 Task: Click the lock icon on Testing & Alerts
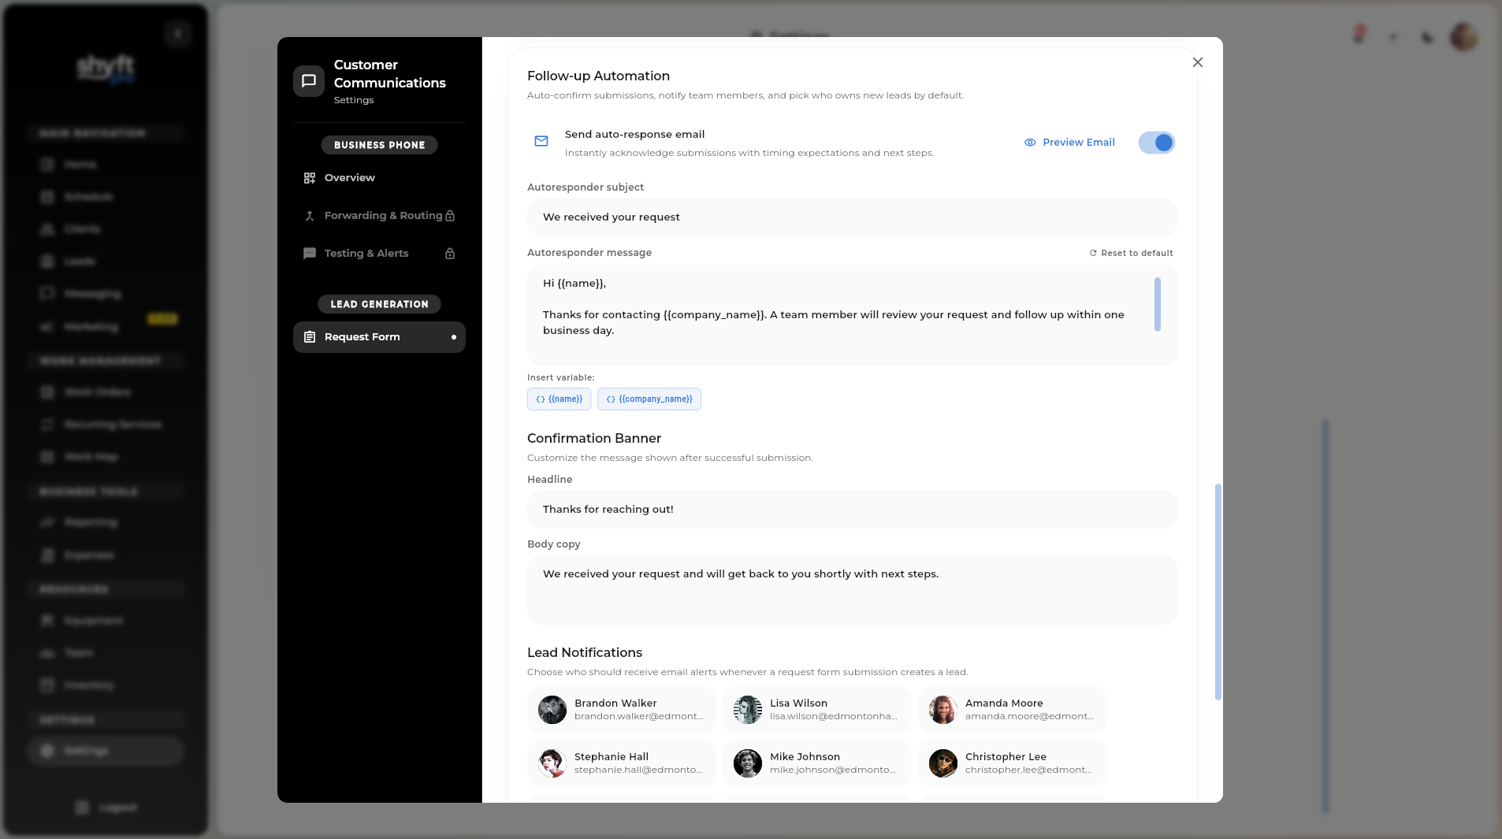[x=450, y=254]
